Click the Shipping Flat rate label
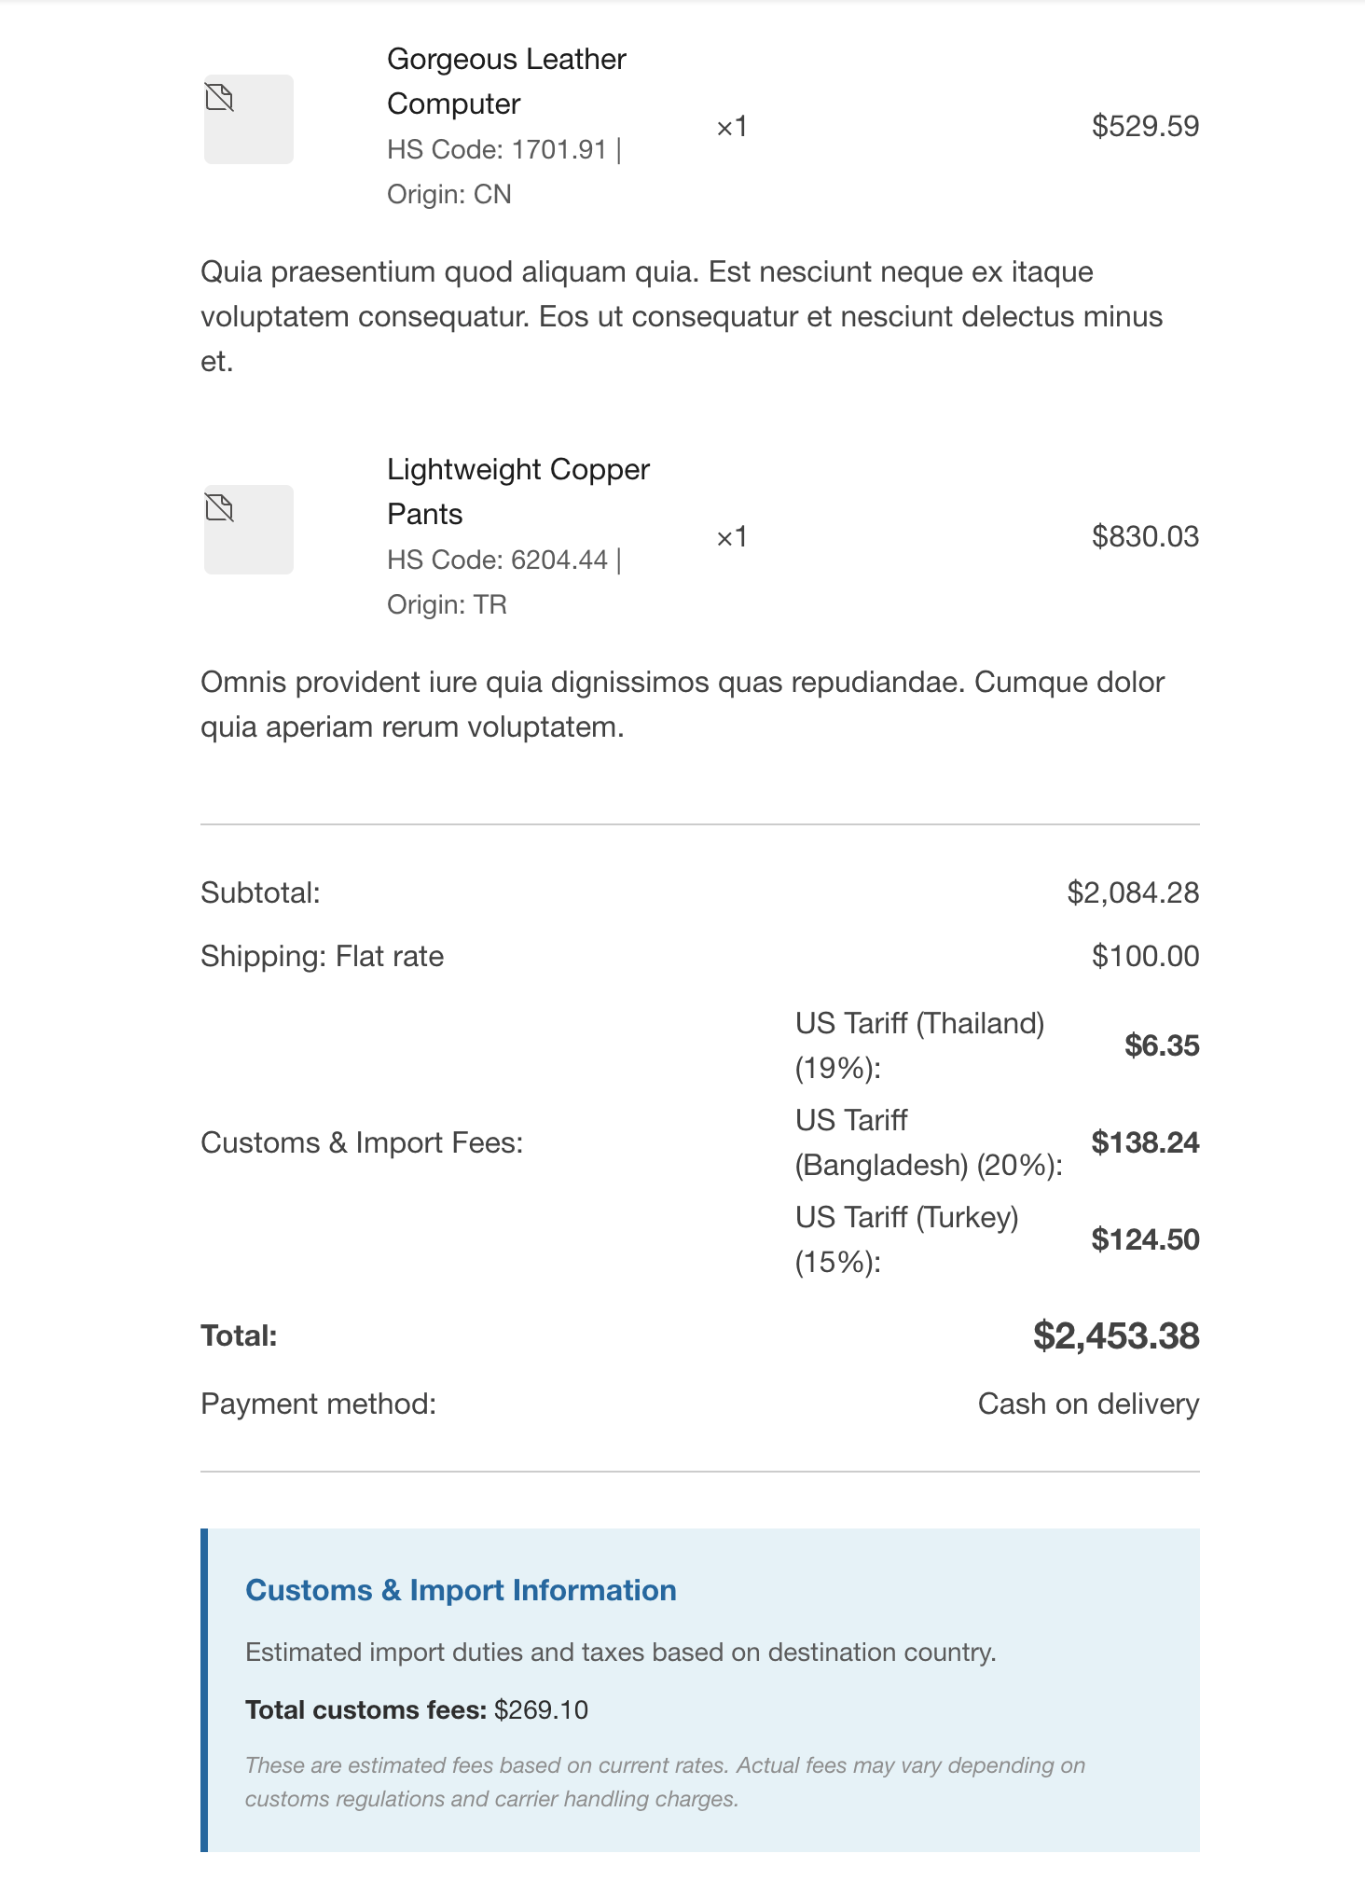The width and height of the screenshot is (1365, 1895). coord(322,956)
